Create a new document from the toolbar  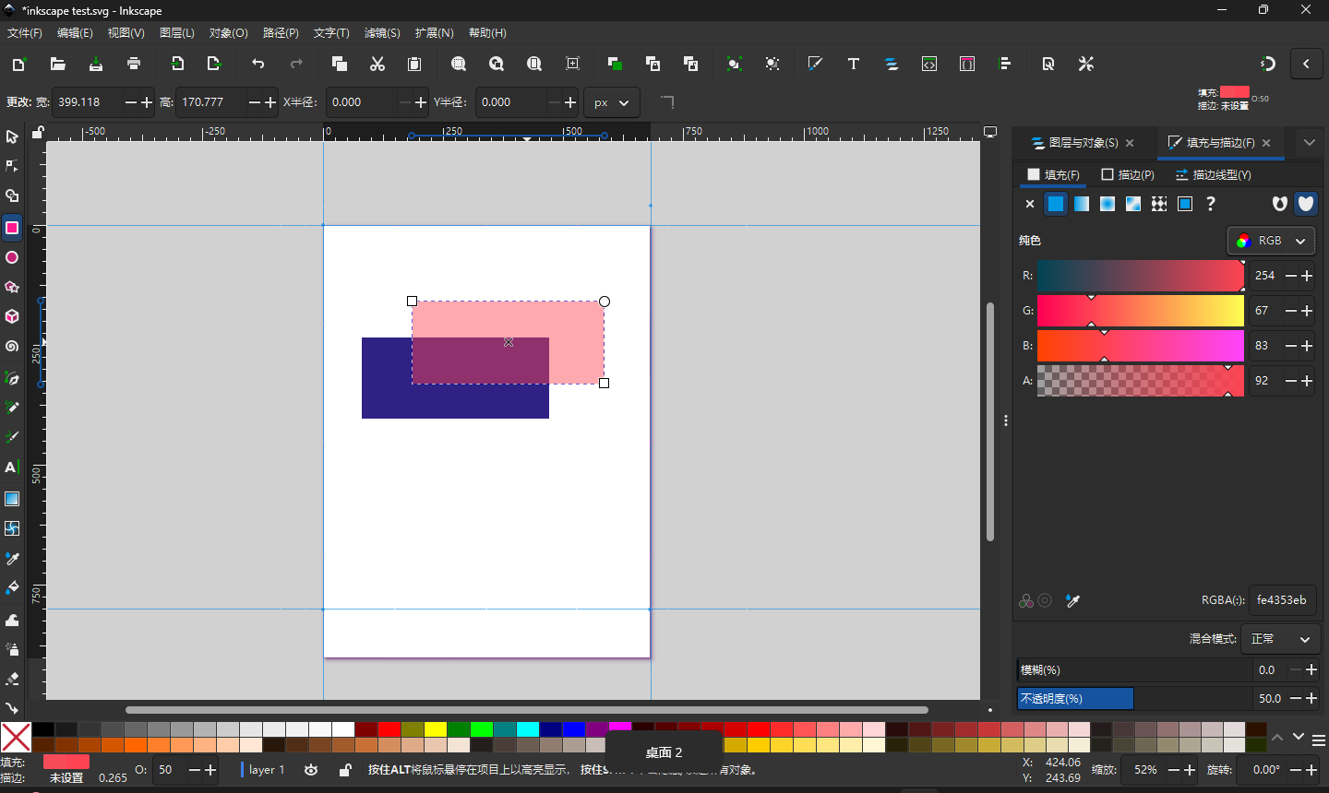click(x=18, y=64)
